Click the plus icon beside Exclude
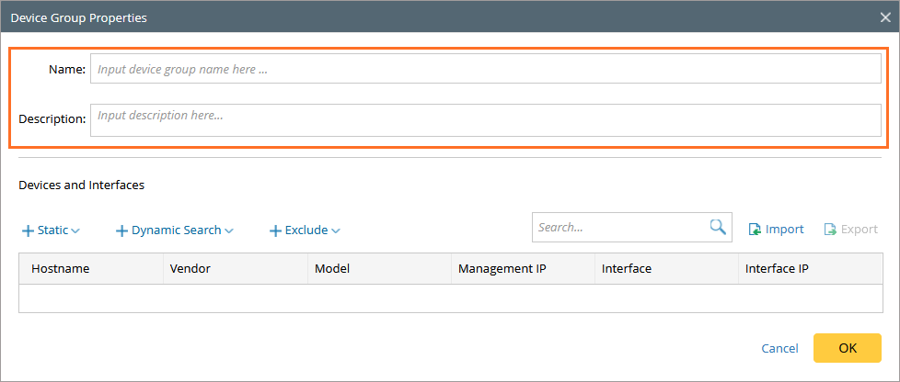 tap(275, 230)
